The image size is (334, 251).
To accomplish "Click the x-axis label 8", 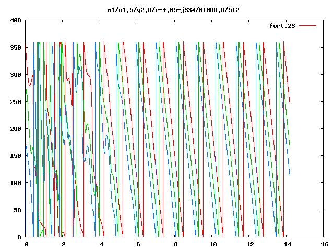I will (x=176, y=244).
